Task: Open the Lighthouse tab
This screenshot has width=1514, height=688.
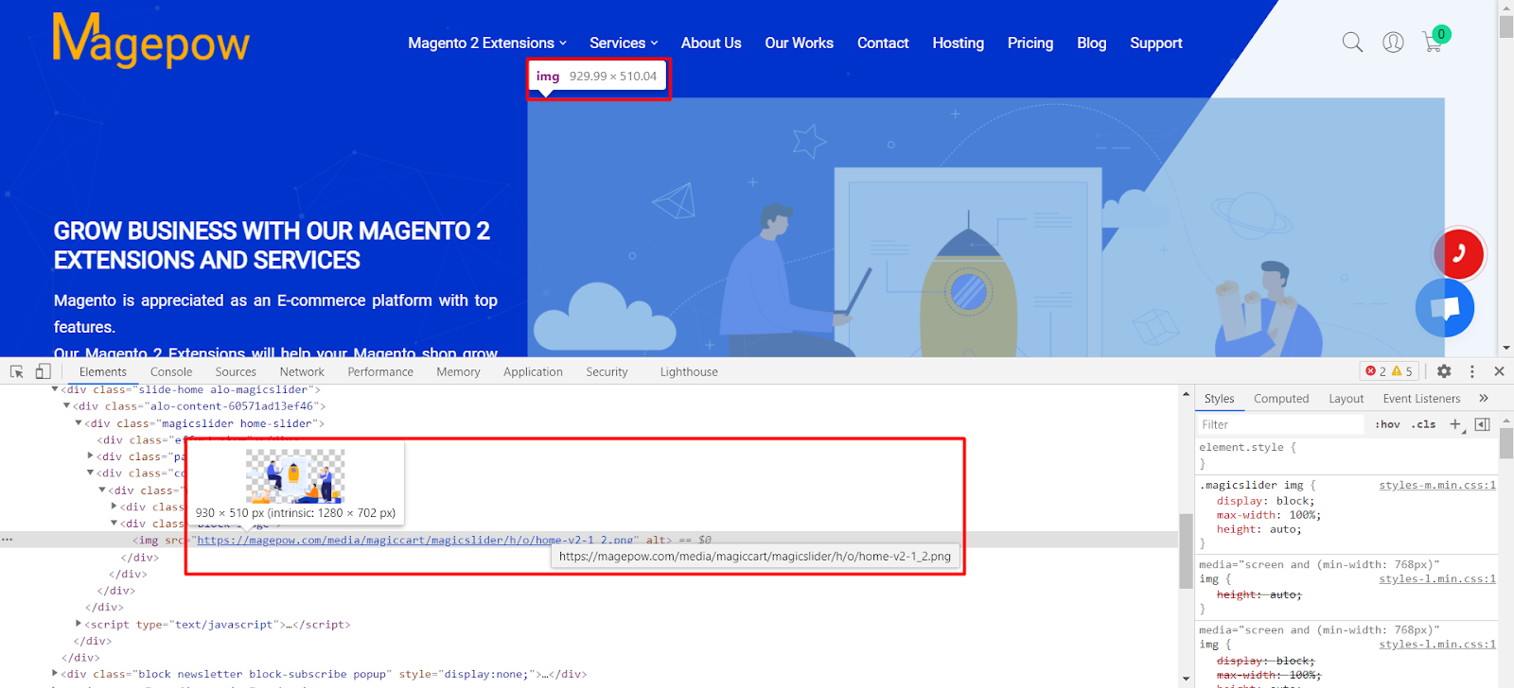Action: click(x=689, y=371)
